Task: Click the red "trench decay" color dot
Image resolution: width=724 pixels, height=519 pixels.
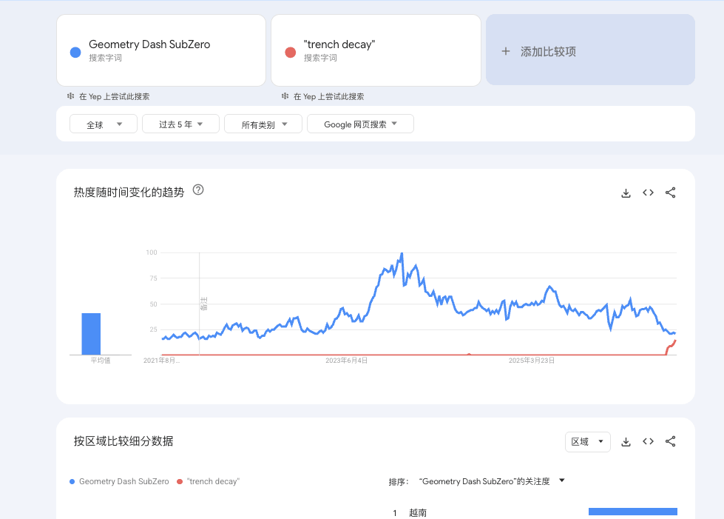Action: click(x=291, y=53)
